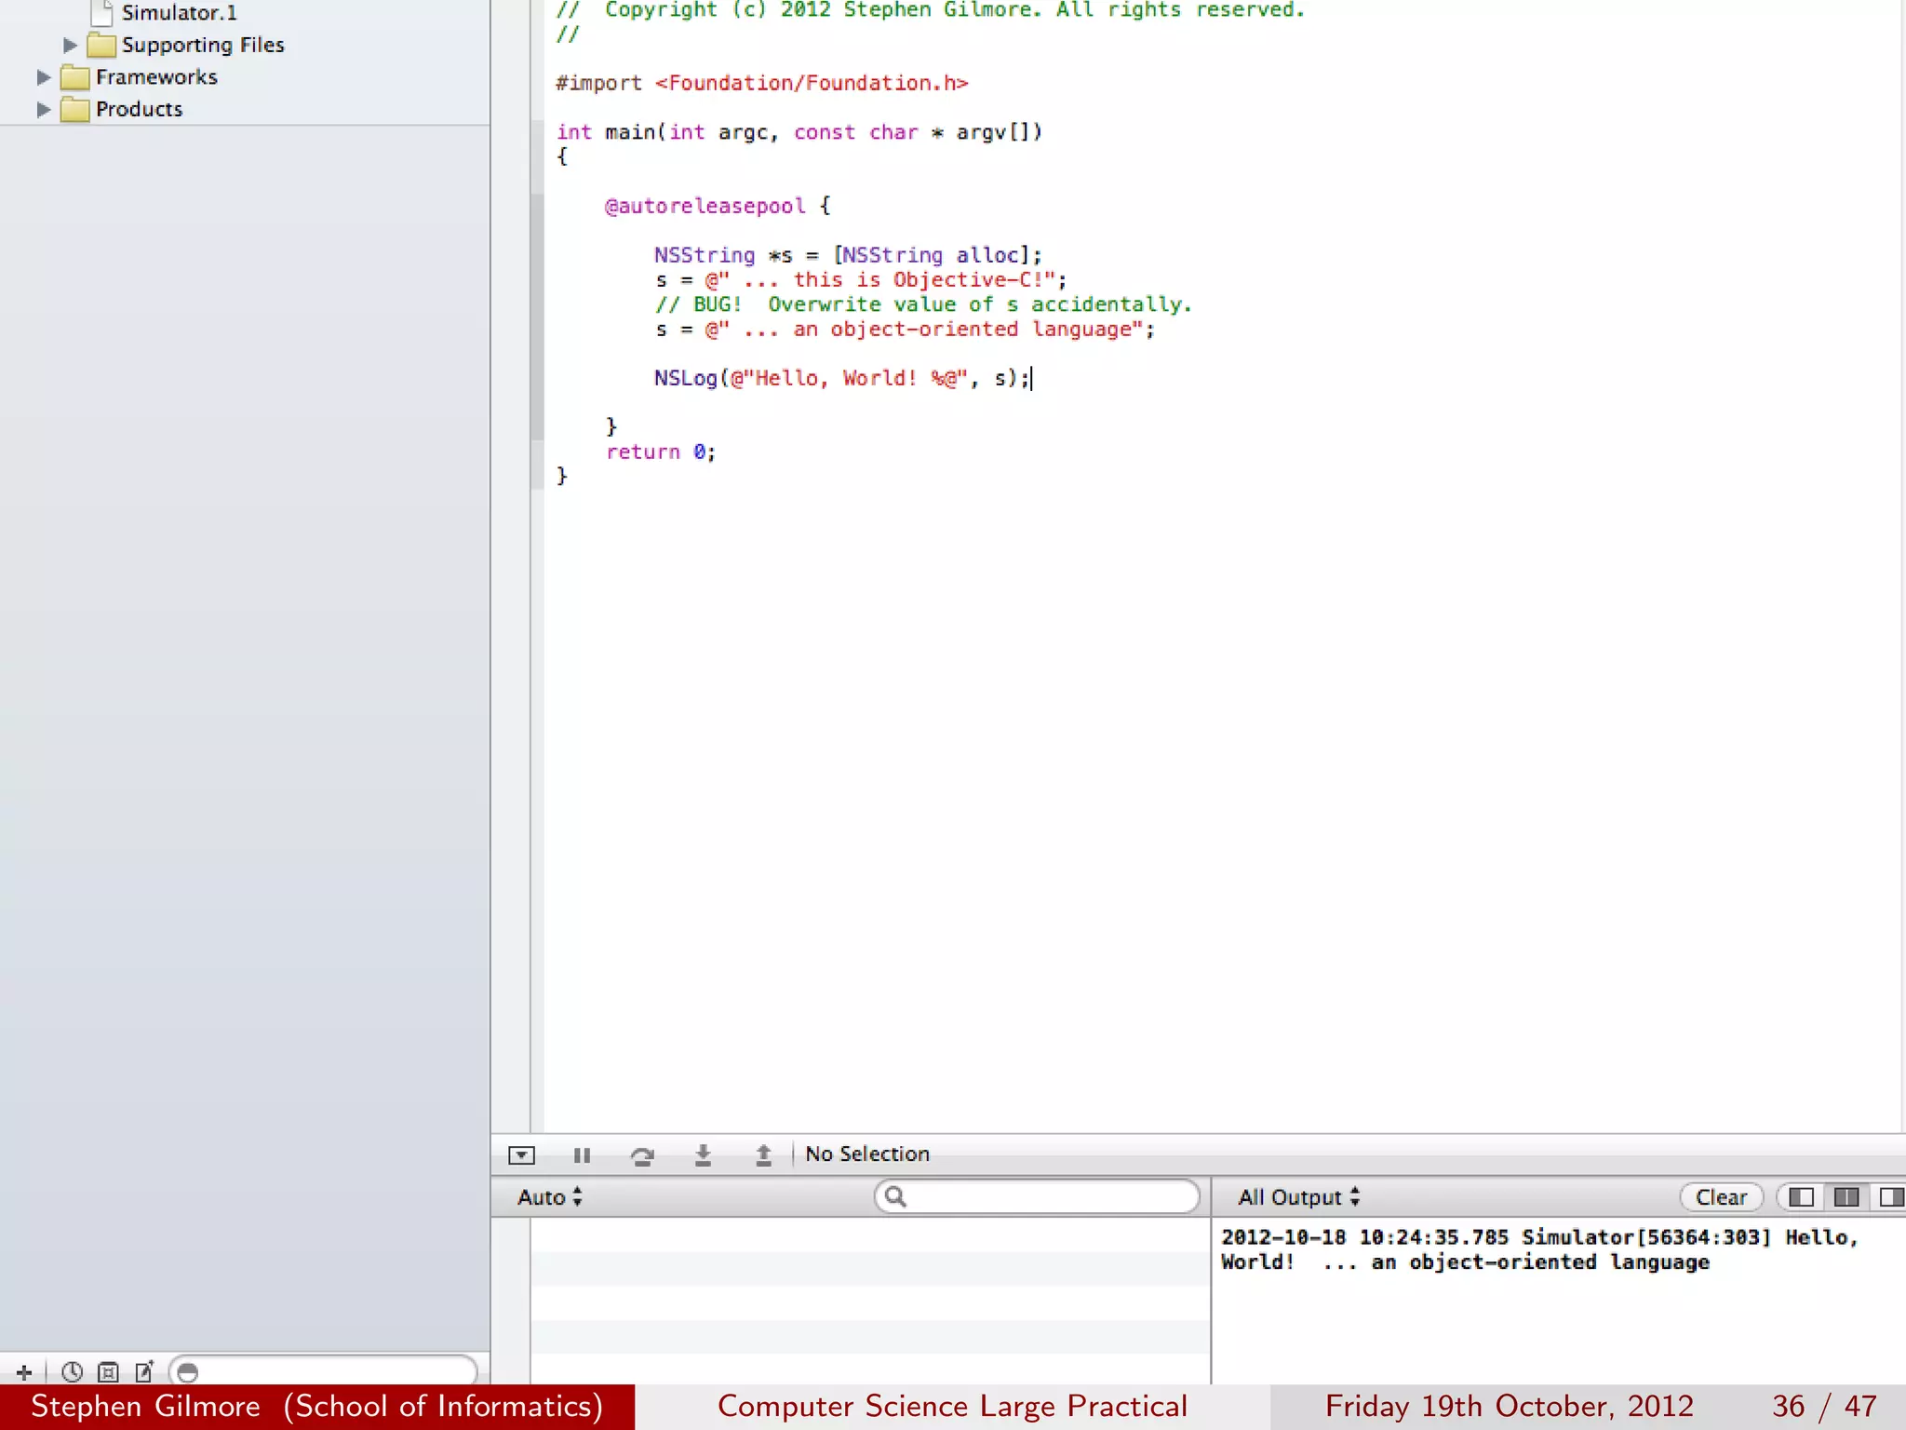Clear the console output

tap(1721, 1197)
